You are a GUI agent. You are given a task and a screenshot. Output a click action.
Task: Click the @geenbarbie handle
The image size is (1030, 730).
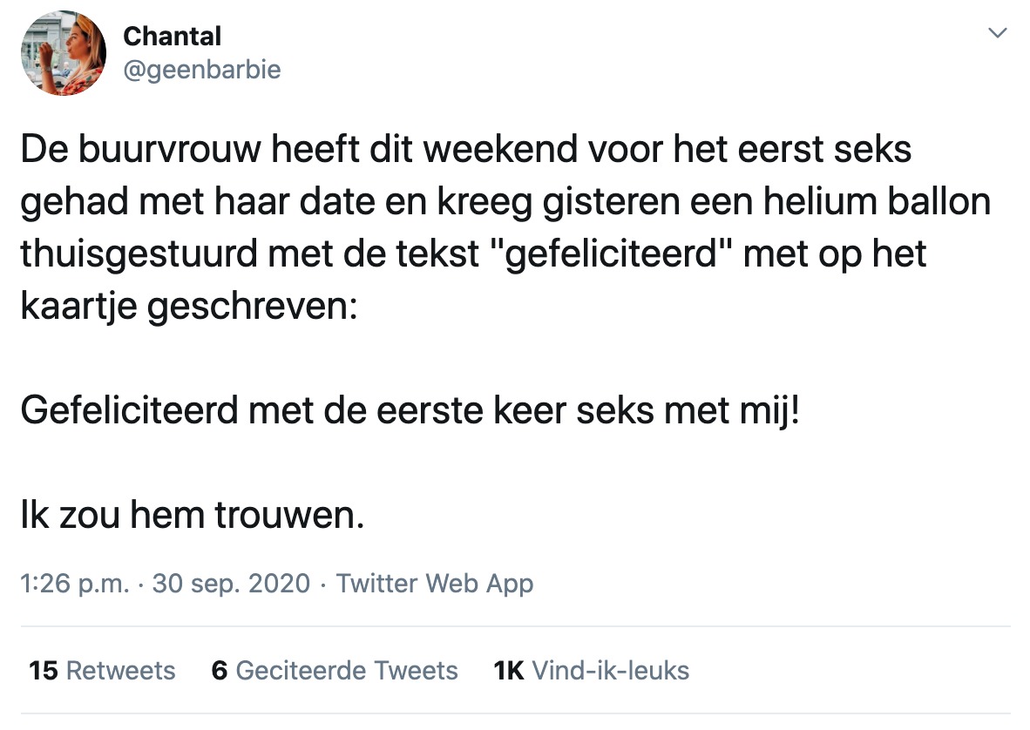202,69
